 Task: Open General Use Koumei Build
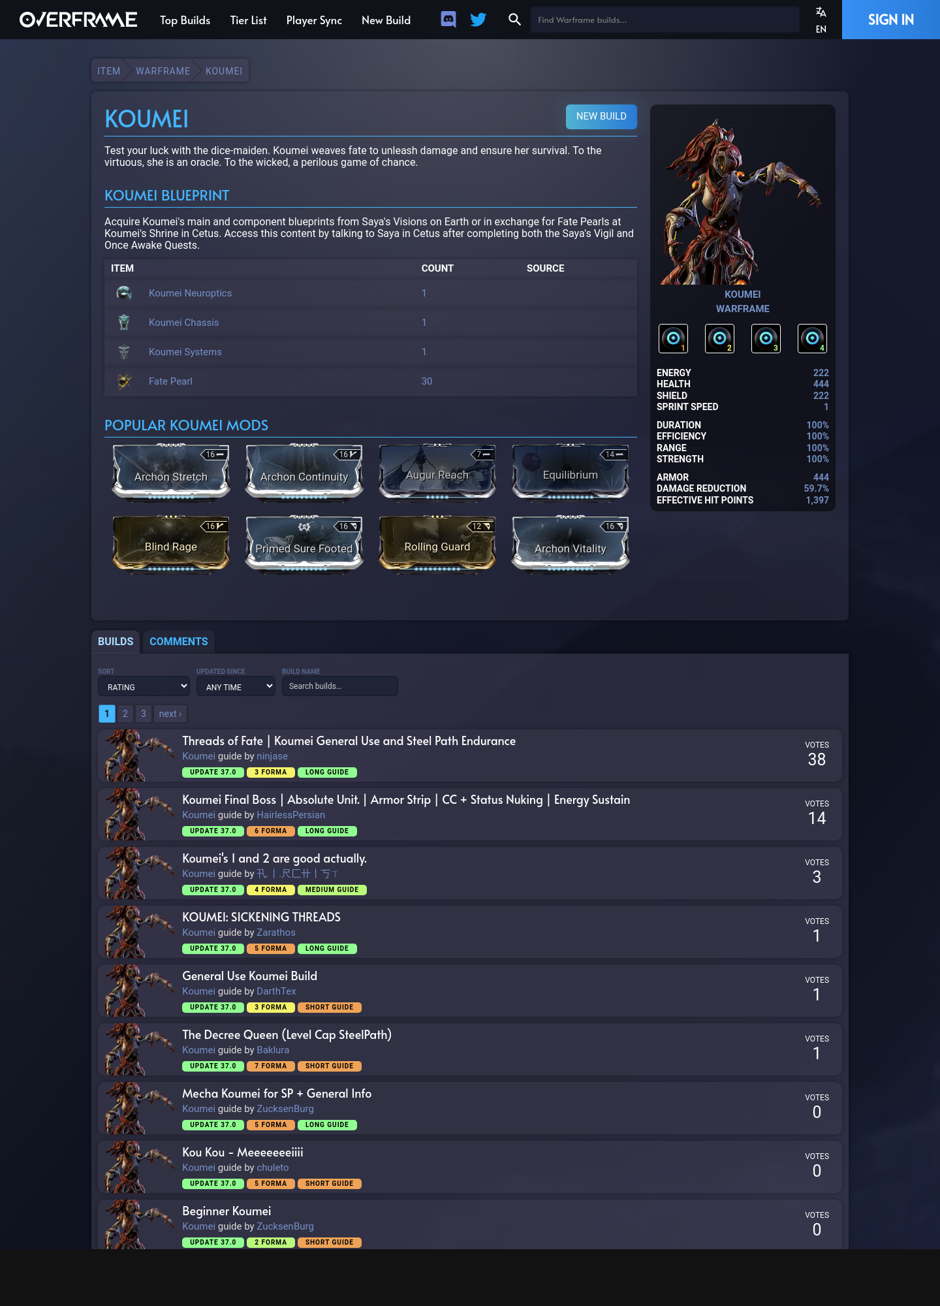click(x=250, y=976)
